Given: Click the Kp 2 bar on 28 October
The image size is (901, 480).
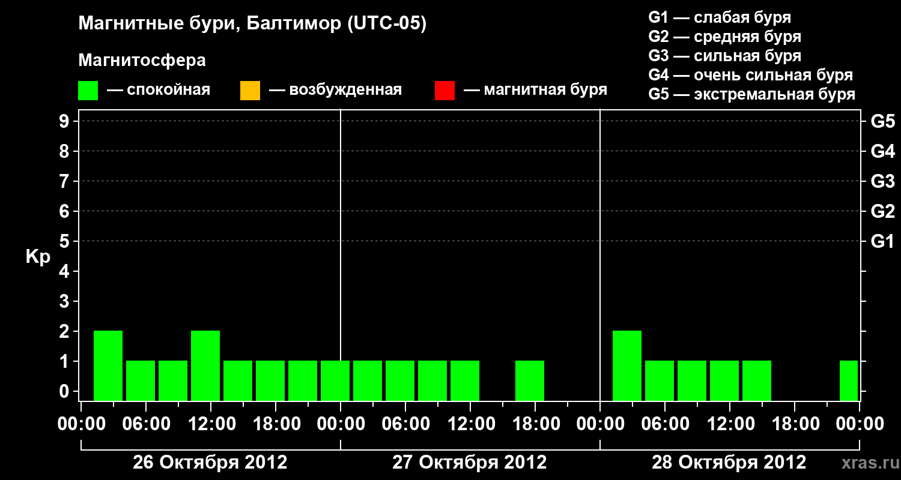Looking at the screenshot, I should 627,365.
